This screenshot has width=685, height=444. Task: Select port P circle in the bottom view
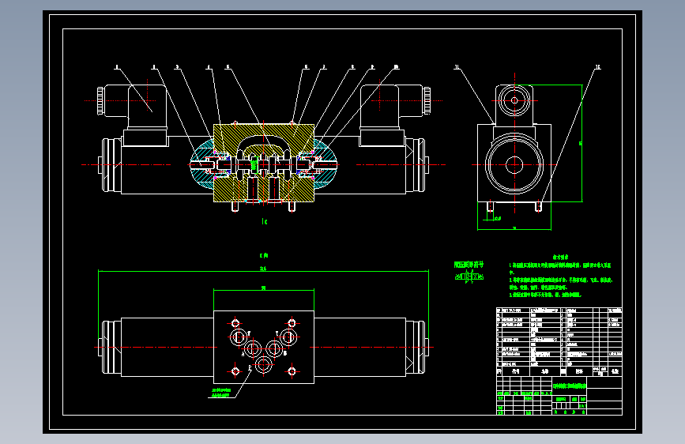(x=263, y=364)
